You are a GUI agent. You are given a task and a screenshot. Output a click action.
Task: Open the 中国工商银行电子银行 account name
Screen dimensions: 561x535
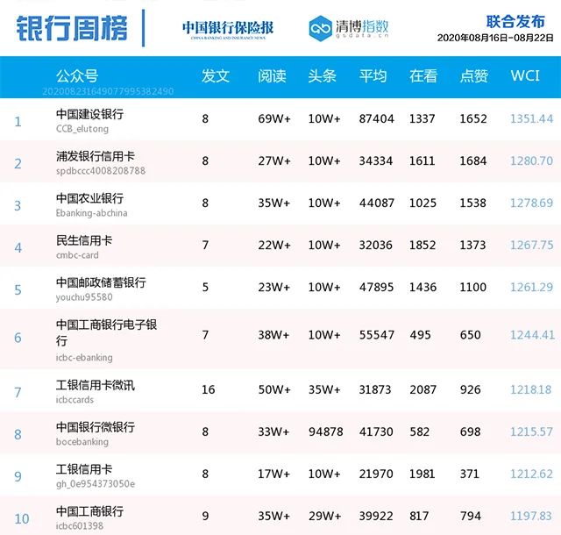(x=106, y=332)
